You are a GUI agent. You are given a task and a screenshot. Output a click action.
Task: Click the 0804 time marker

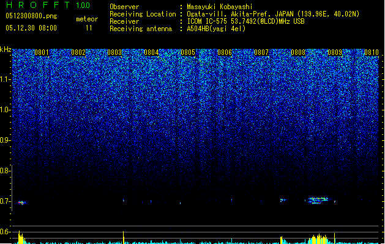pos(151,52)
